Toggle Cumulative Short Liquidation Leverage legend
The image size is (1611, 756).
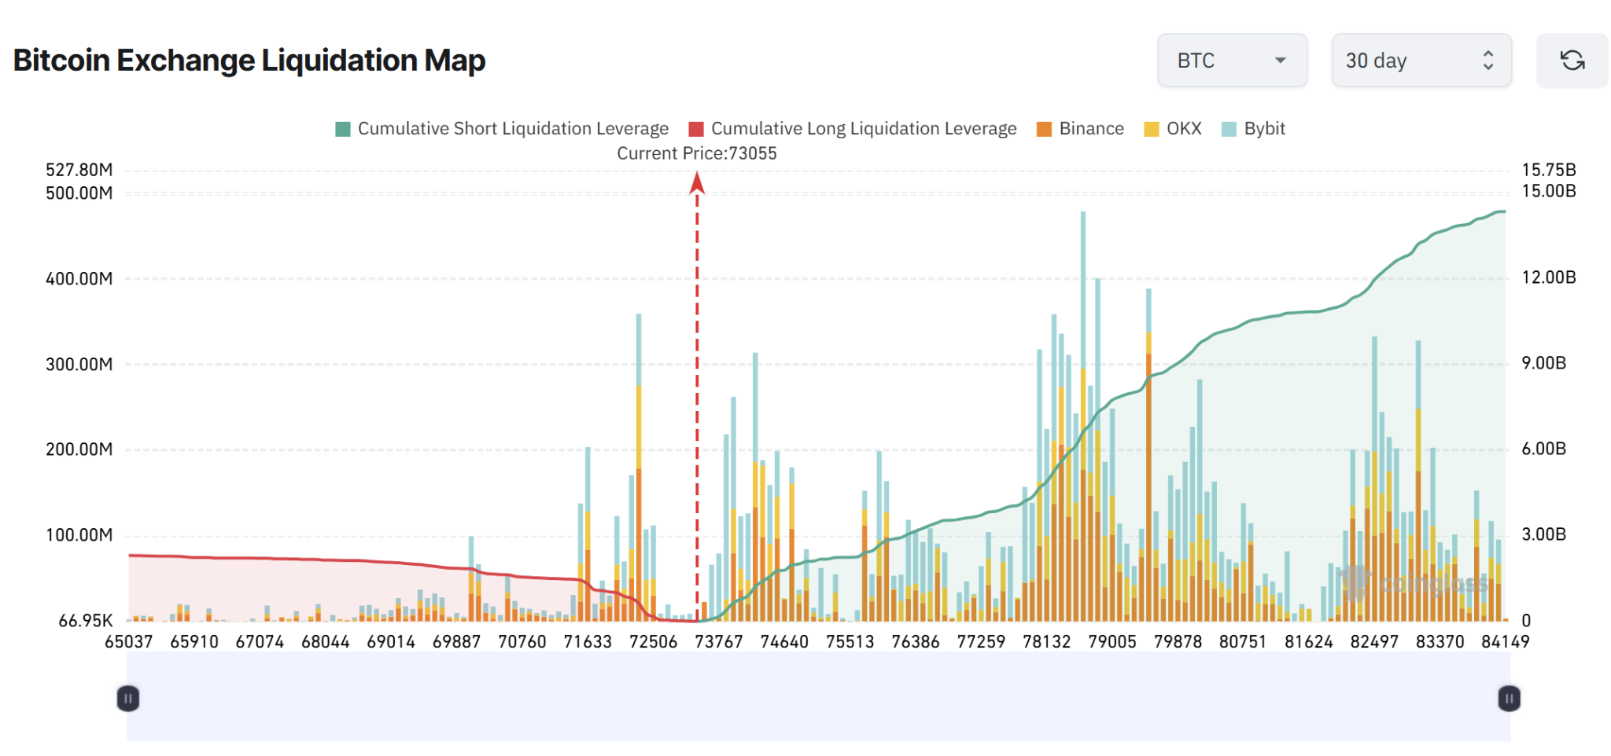click(502, 129)
